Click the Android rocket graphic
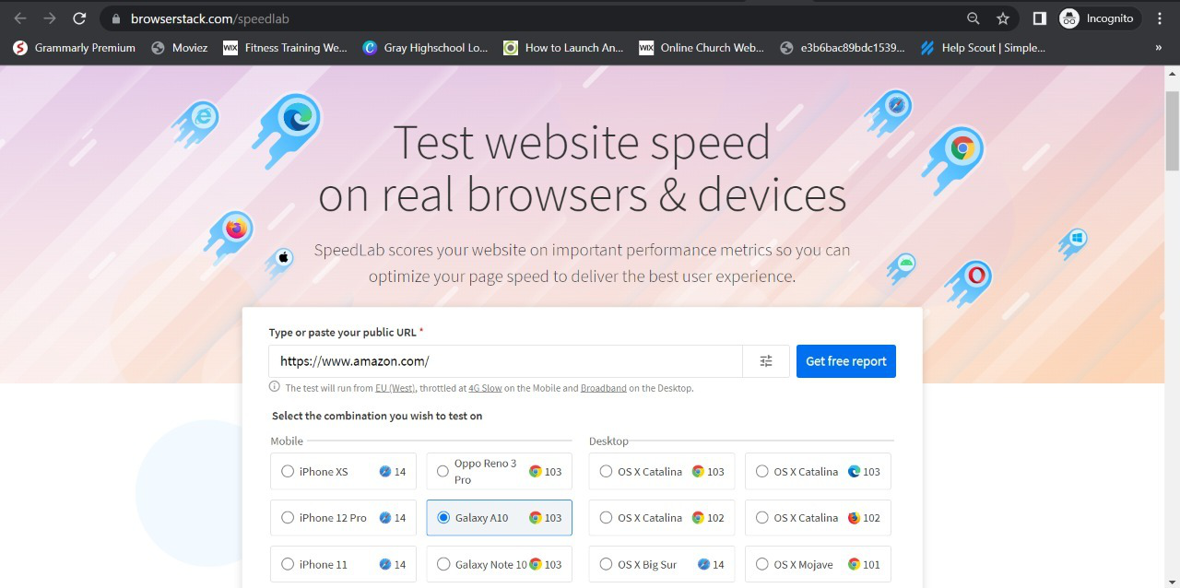 pyautogui.click(x=902, y=268)
